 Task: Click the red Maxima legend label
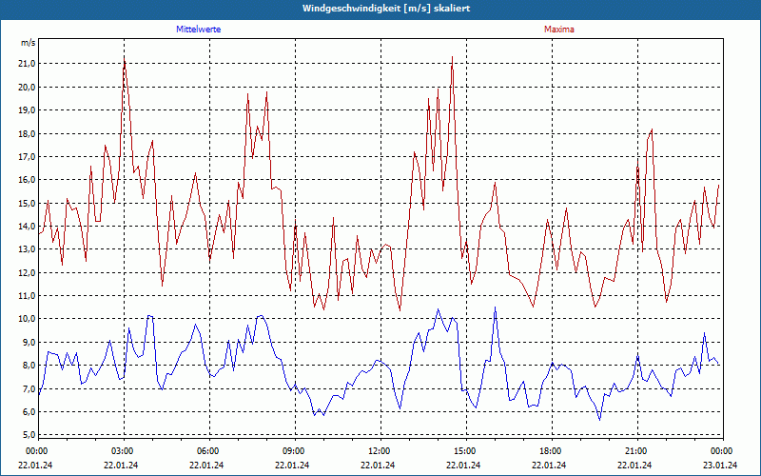click(x=559, y=30)
